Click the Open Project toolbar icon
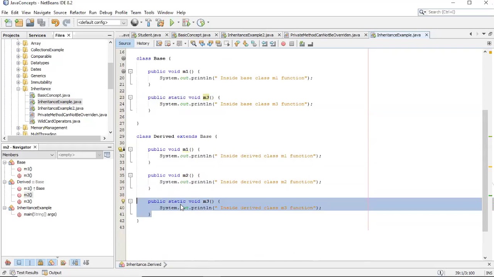494x277 pixels. [30, 22]
